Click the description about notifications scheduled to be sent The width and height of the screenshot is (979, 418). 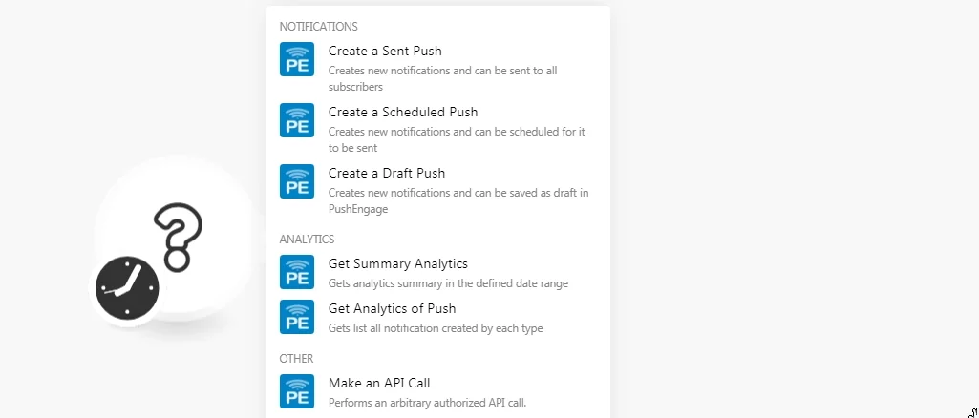458,139
